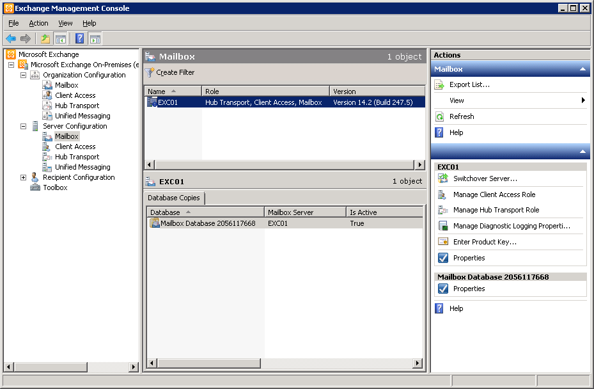Click the blue Help toolbar icon
The height and width of the screenshot is (389, 594).
pyautogui.click(x=79, y=38)
